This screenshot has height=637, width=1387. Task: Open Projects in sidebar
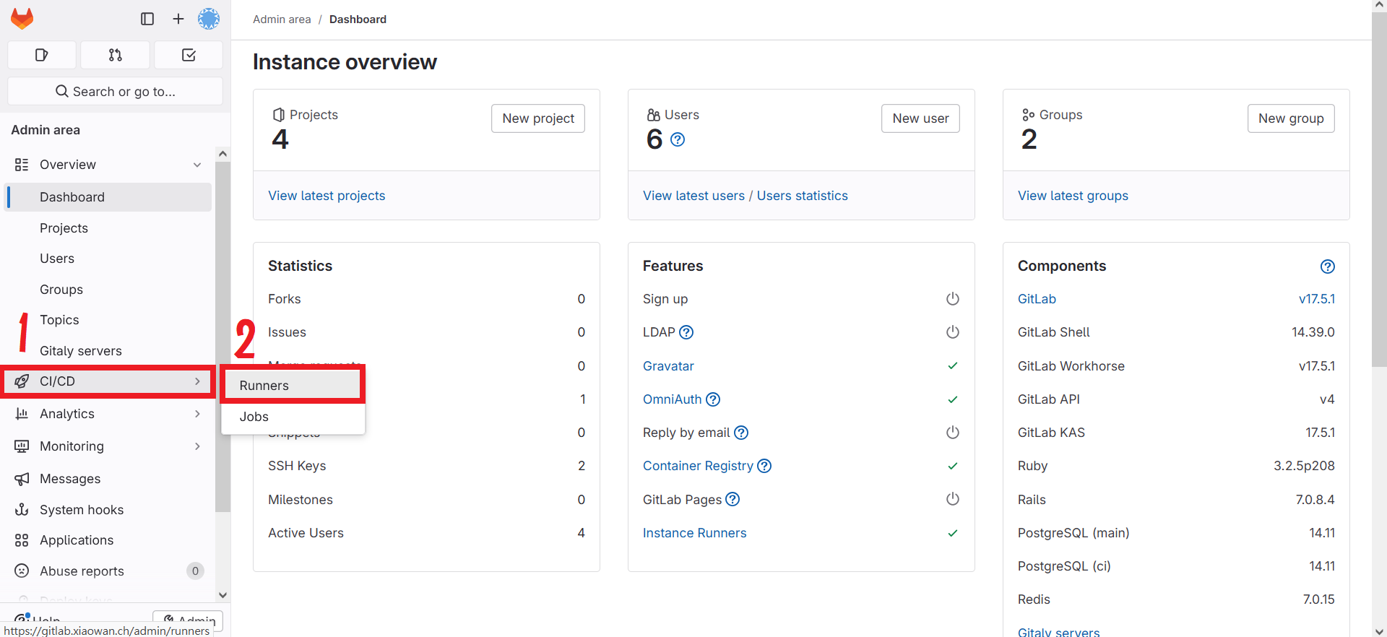(x=108, y=228)
